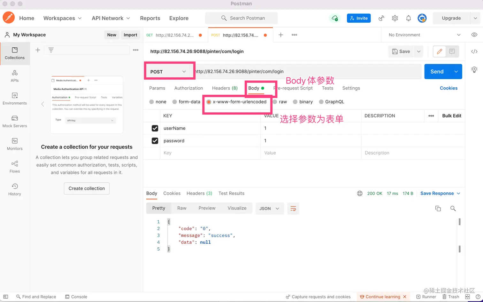Open the help question mark icon
The image size is (483, 302).
click(x=478, y=297)
